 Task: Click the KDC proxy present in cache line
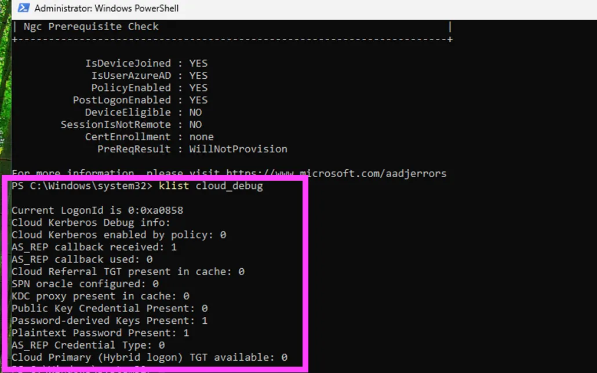click(x=100, y=296)
